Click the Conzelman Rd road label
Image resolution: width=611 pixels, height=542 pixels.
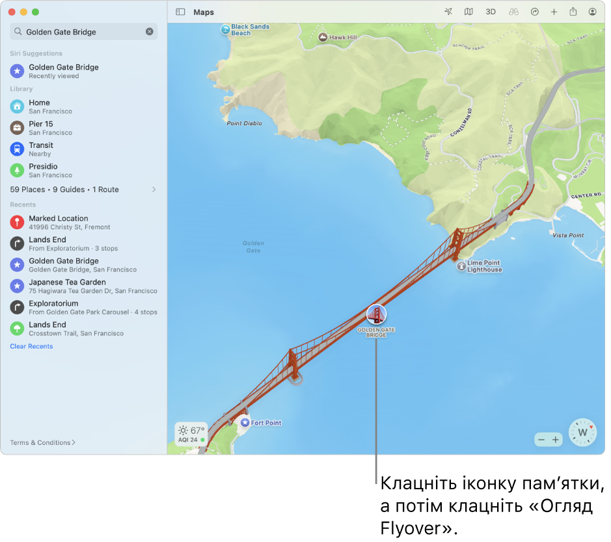461,122
